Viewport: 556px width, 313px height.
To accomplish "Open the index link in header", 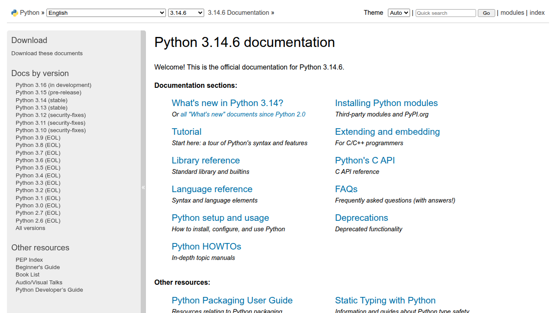I will (537, 13).
